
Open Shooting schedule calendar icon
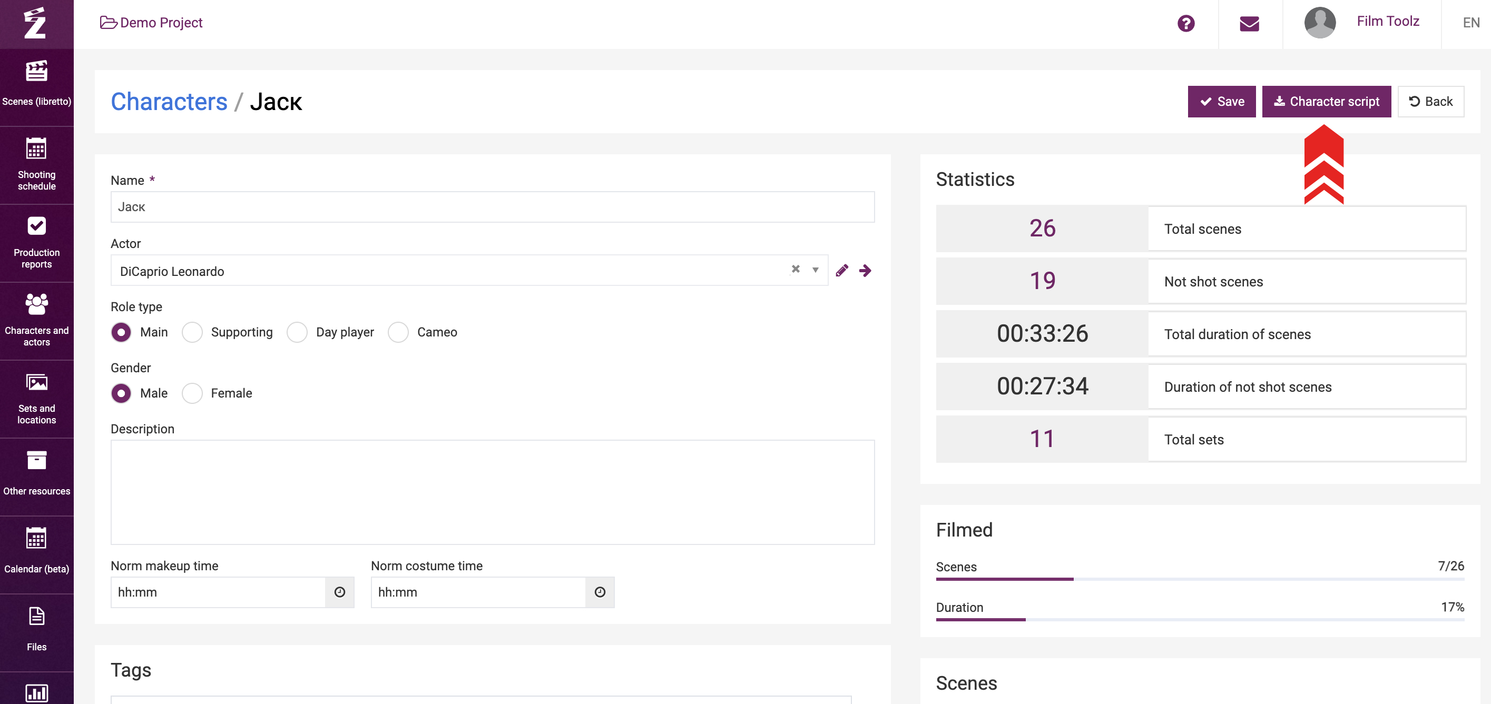36,148
